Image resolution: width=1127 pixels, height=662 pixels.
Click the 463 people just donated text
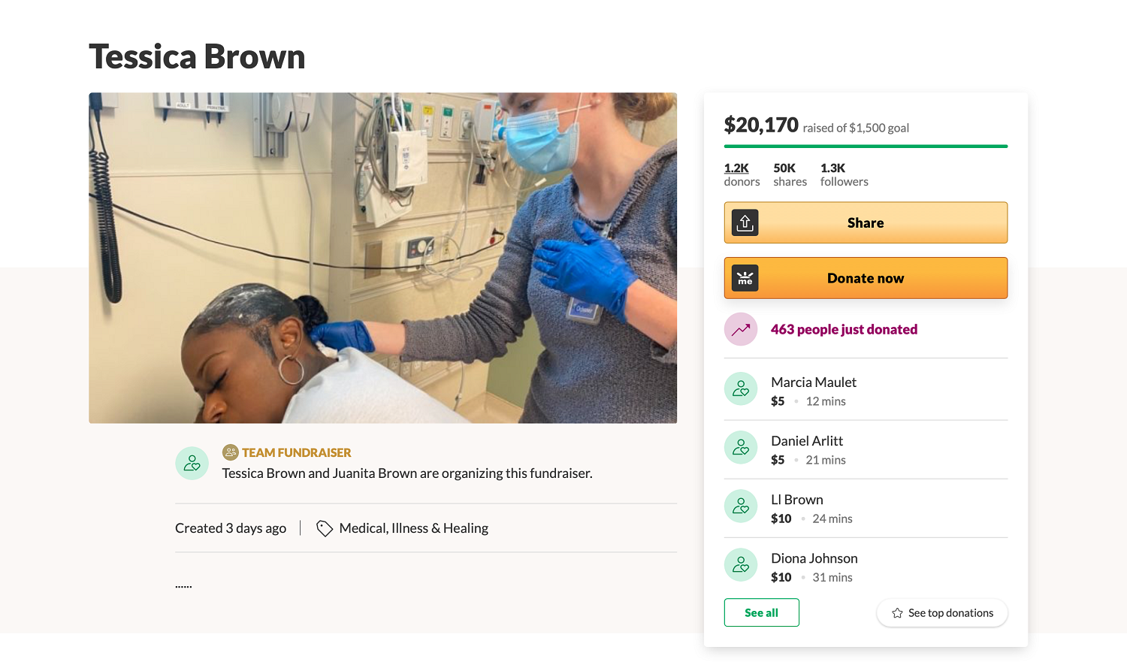844,330
